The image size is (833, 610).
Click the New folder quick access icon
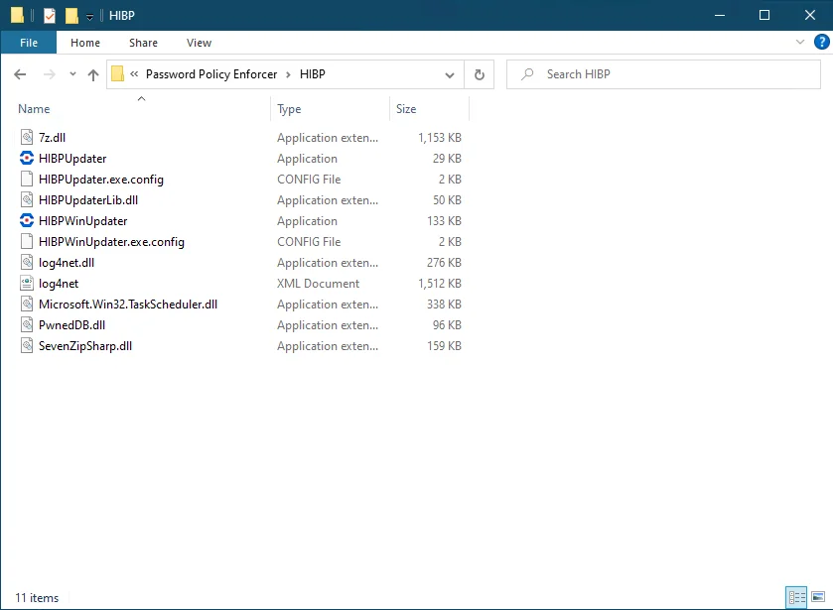[71, 16]
